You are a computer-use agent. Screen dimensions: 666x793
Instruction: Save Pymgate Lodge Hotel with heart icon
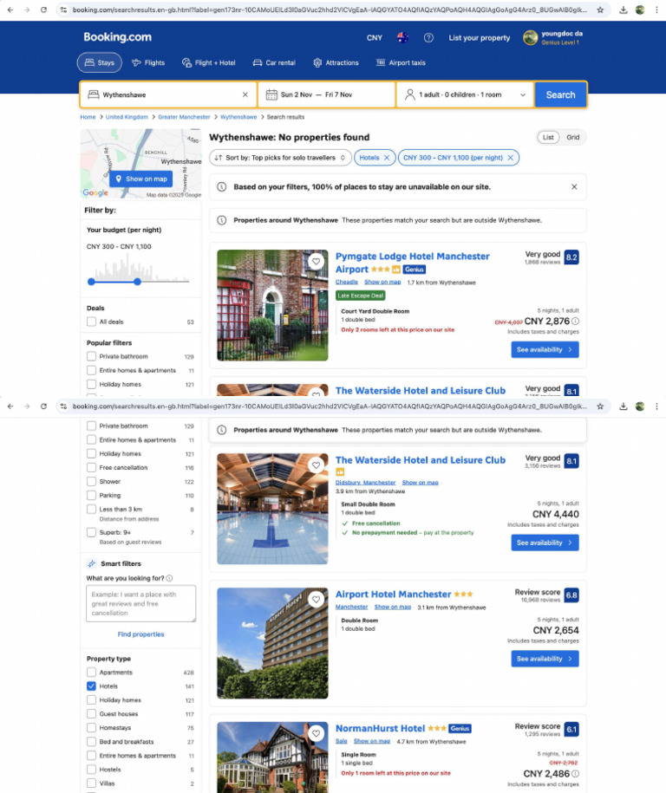(x=316, y=262)
